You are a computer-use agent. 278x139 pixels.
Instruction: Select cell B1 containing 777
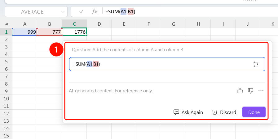click(50, 32)
